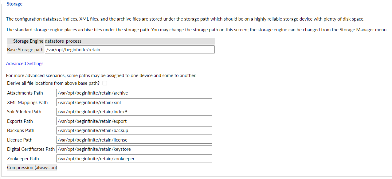The height and width of the screenshot is (179, 392).
Task: Click the Backups Path text box
Action: 134,130
